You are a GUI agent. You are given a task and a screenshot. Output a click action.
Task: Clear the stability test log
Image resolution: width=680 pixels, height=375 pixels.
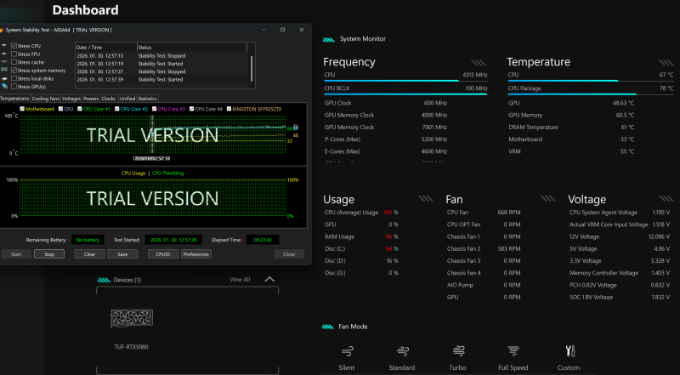click(x=89, y=254)
